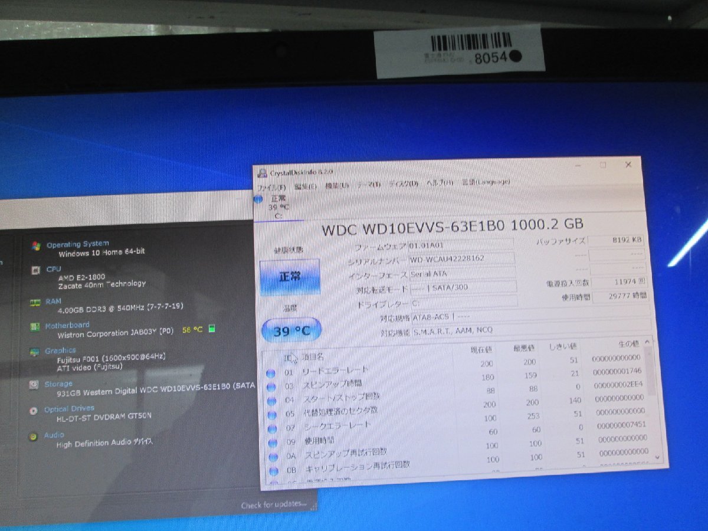The width and height of the screenshot is (708, 531).
Task: Click the text AMD E2-1800 in Speccy
Action: tap(81, 277)
